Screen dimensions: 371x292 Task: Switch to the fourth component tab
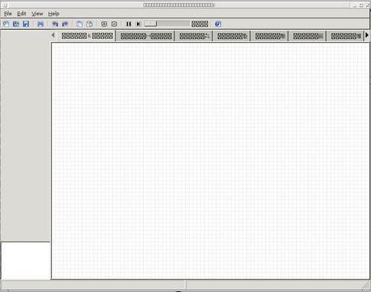[232, 36]
